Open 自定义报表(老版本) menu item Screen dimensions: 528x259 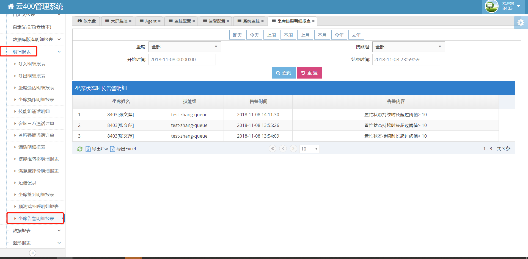(32, 27)
